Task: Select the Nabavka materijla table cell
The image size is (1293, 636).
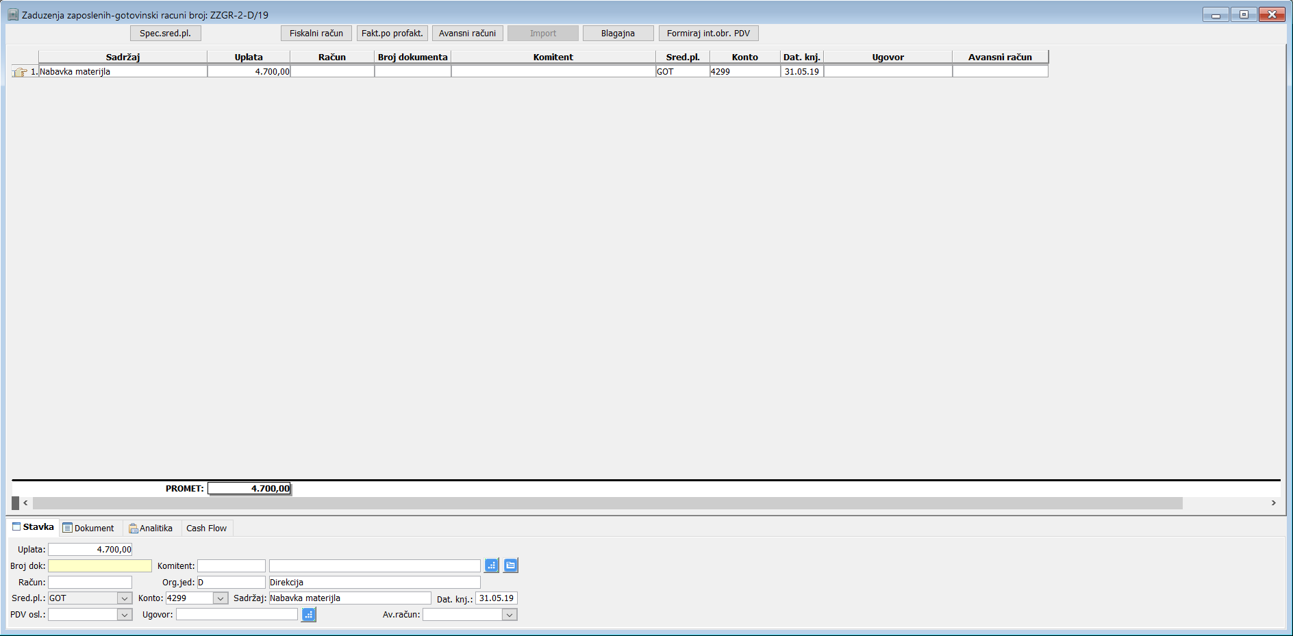Action: click(123, 72)
